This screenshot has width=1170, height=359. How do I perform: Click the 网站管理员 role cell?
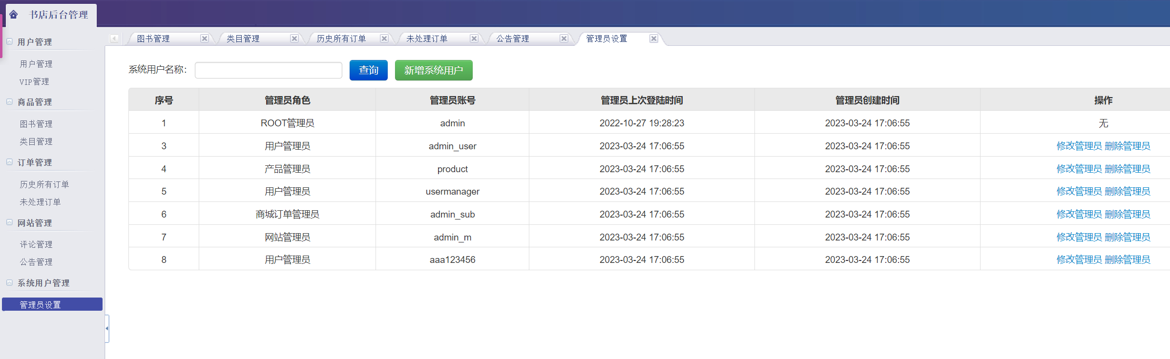[287, 237]
